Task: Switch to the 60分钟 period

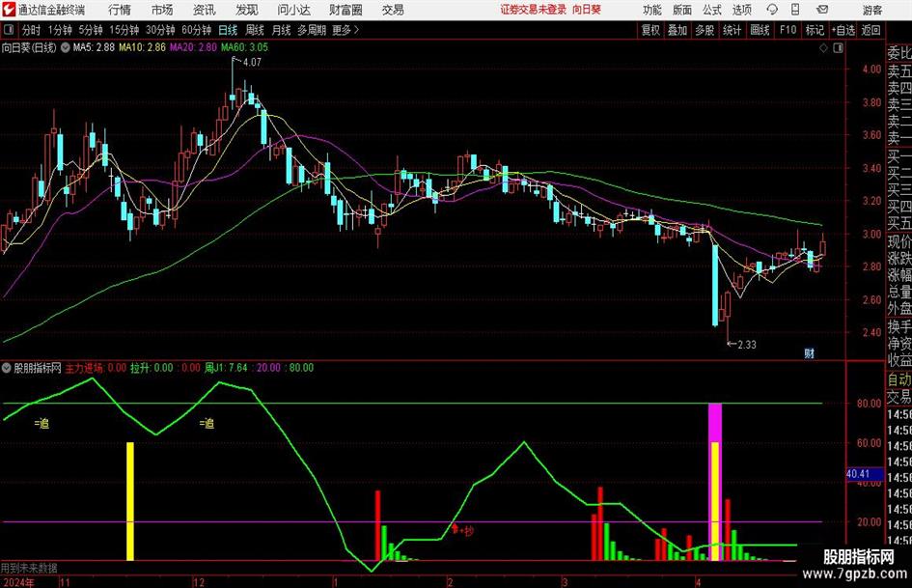Action: point(196,30)
